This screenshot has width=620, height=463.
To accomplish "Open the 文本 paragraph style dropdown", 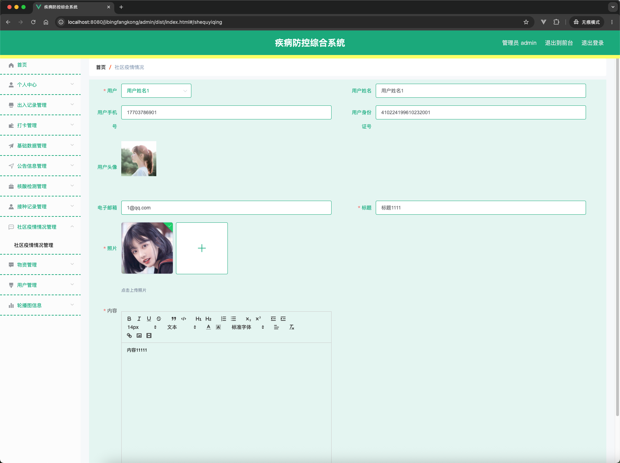I will pos(182,327).
